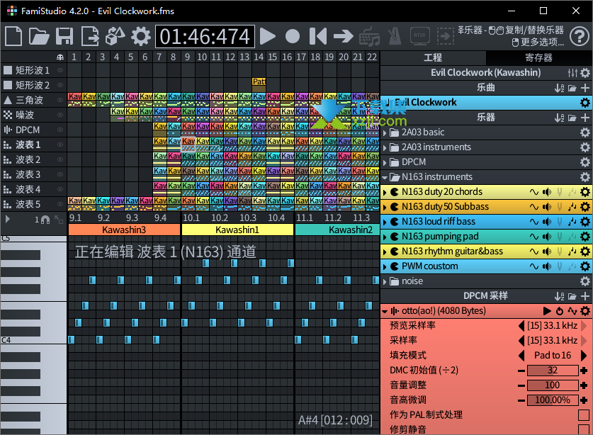Toggle the metronome icon

pos(395,36)
